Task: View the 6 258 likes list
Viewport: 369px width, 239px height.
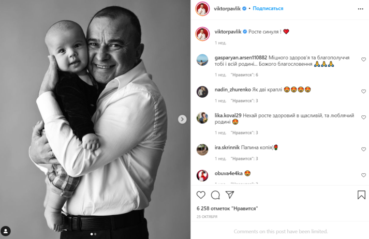Action: coord(227,208)
